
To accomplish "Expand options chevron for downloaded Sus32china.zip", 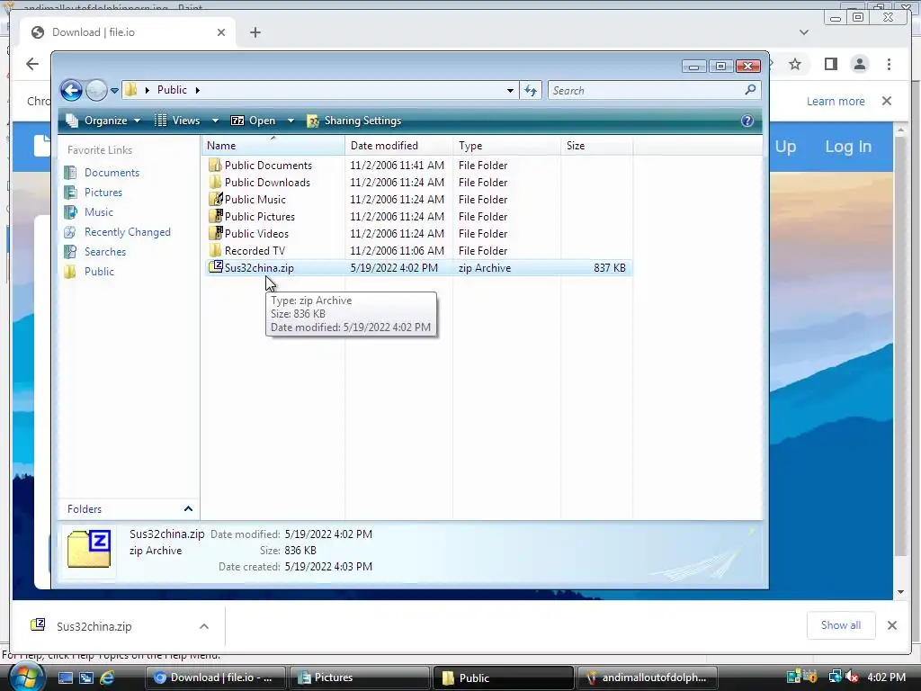I will point(204,626).
